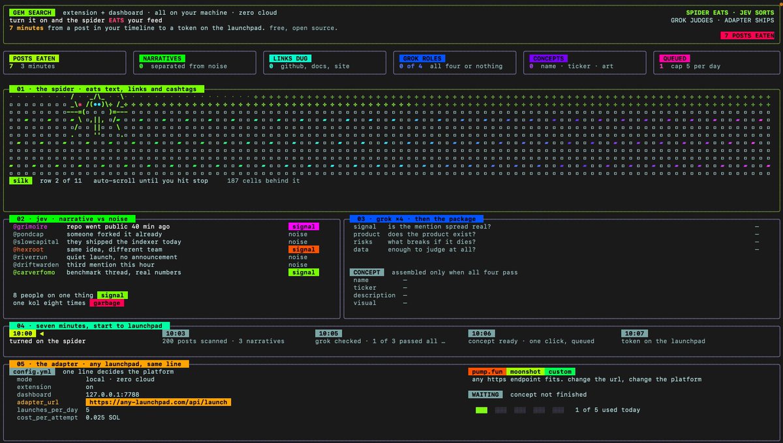This screenshot has height=443, width=783.
Task: Jump to the 10:00 timeline marker
Action: point(21,334)
